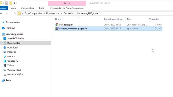Viewport: 173px width, 97px height.
Task: Navigate to Camtasia in breadcrumb
Action: [x=68, y=13]
